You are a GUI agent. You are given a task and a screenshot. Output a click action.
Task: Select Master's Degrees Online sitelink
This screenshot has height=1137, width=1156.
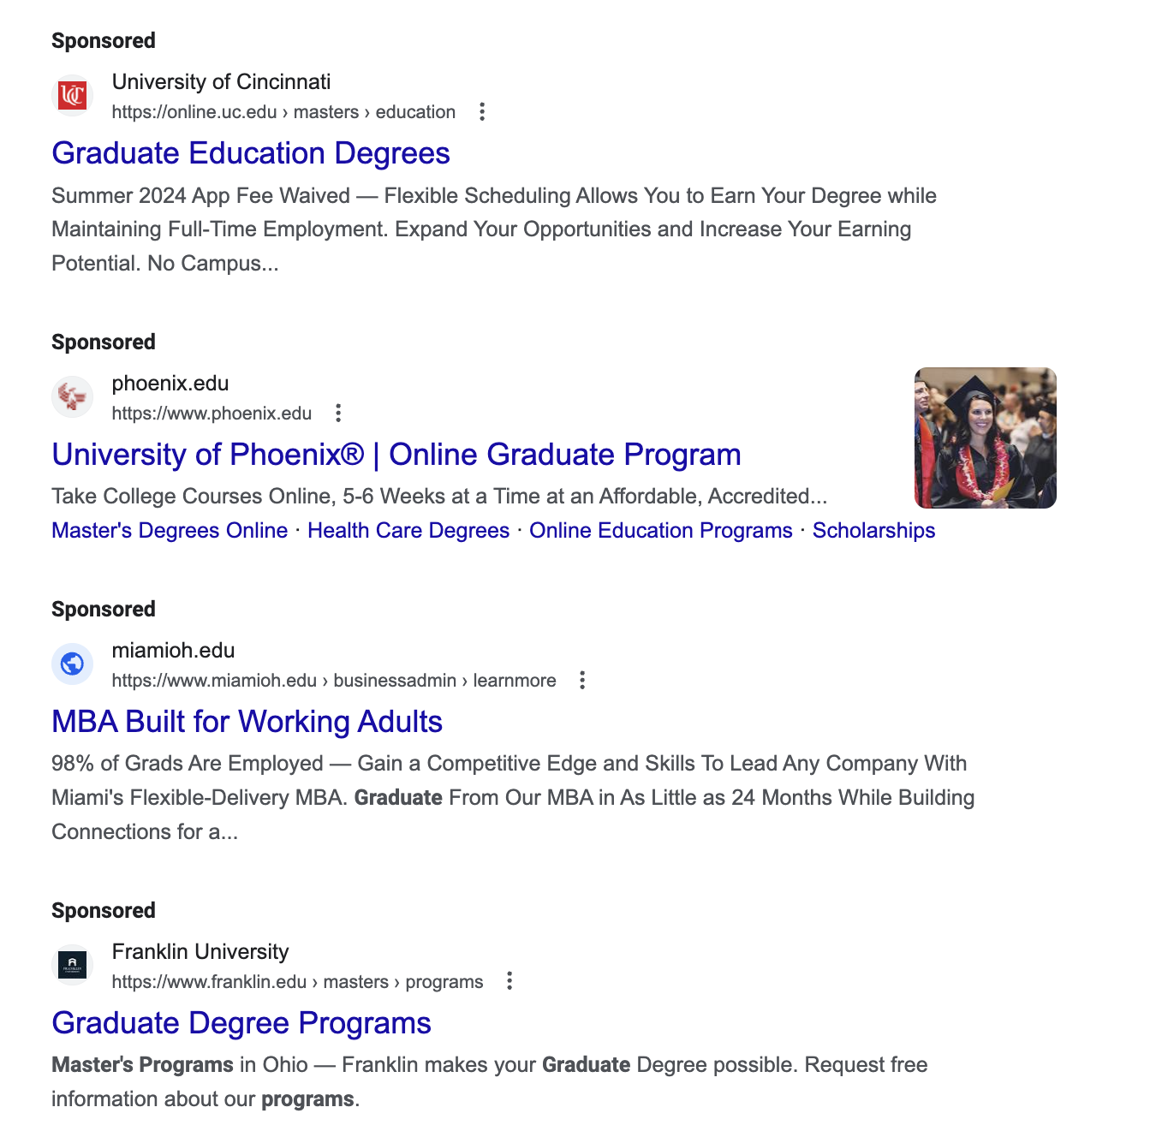(170, 531)
